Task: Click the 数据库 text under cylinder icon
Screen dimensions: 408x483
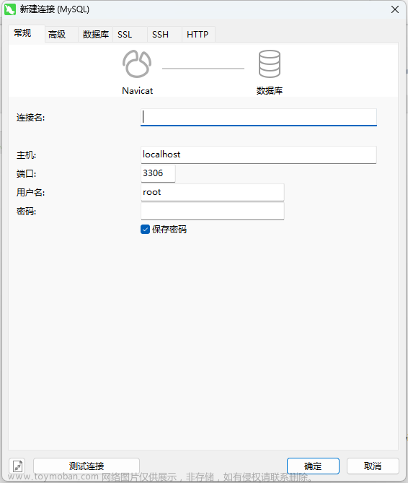Action: pos(270,90)
